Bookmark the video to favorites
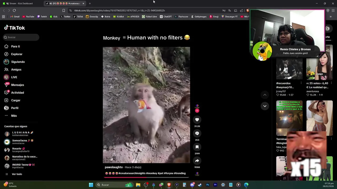 click(197, 147)
